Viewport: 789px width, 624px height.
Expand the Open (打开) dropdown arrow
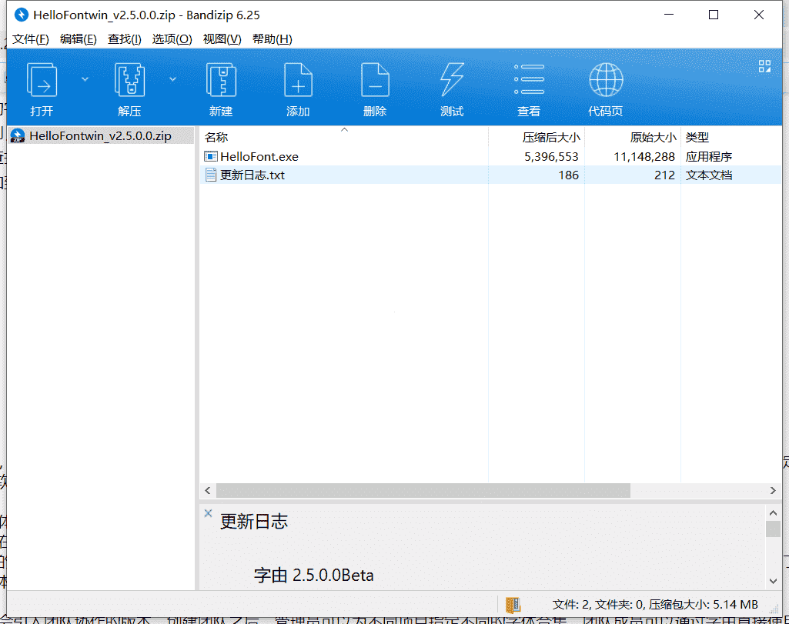[x=85, y=79]
